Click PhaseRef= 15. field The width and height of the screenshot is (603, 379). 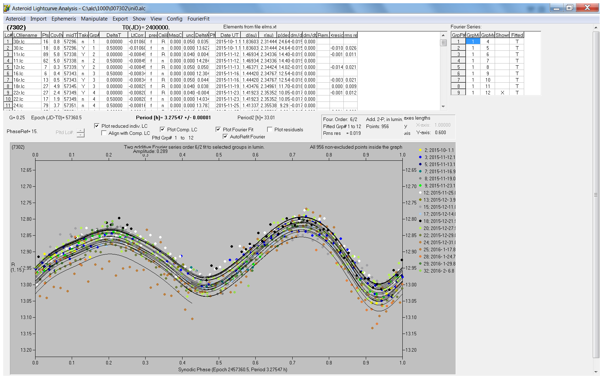point(22,131)
